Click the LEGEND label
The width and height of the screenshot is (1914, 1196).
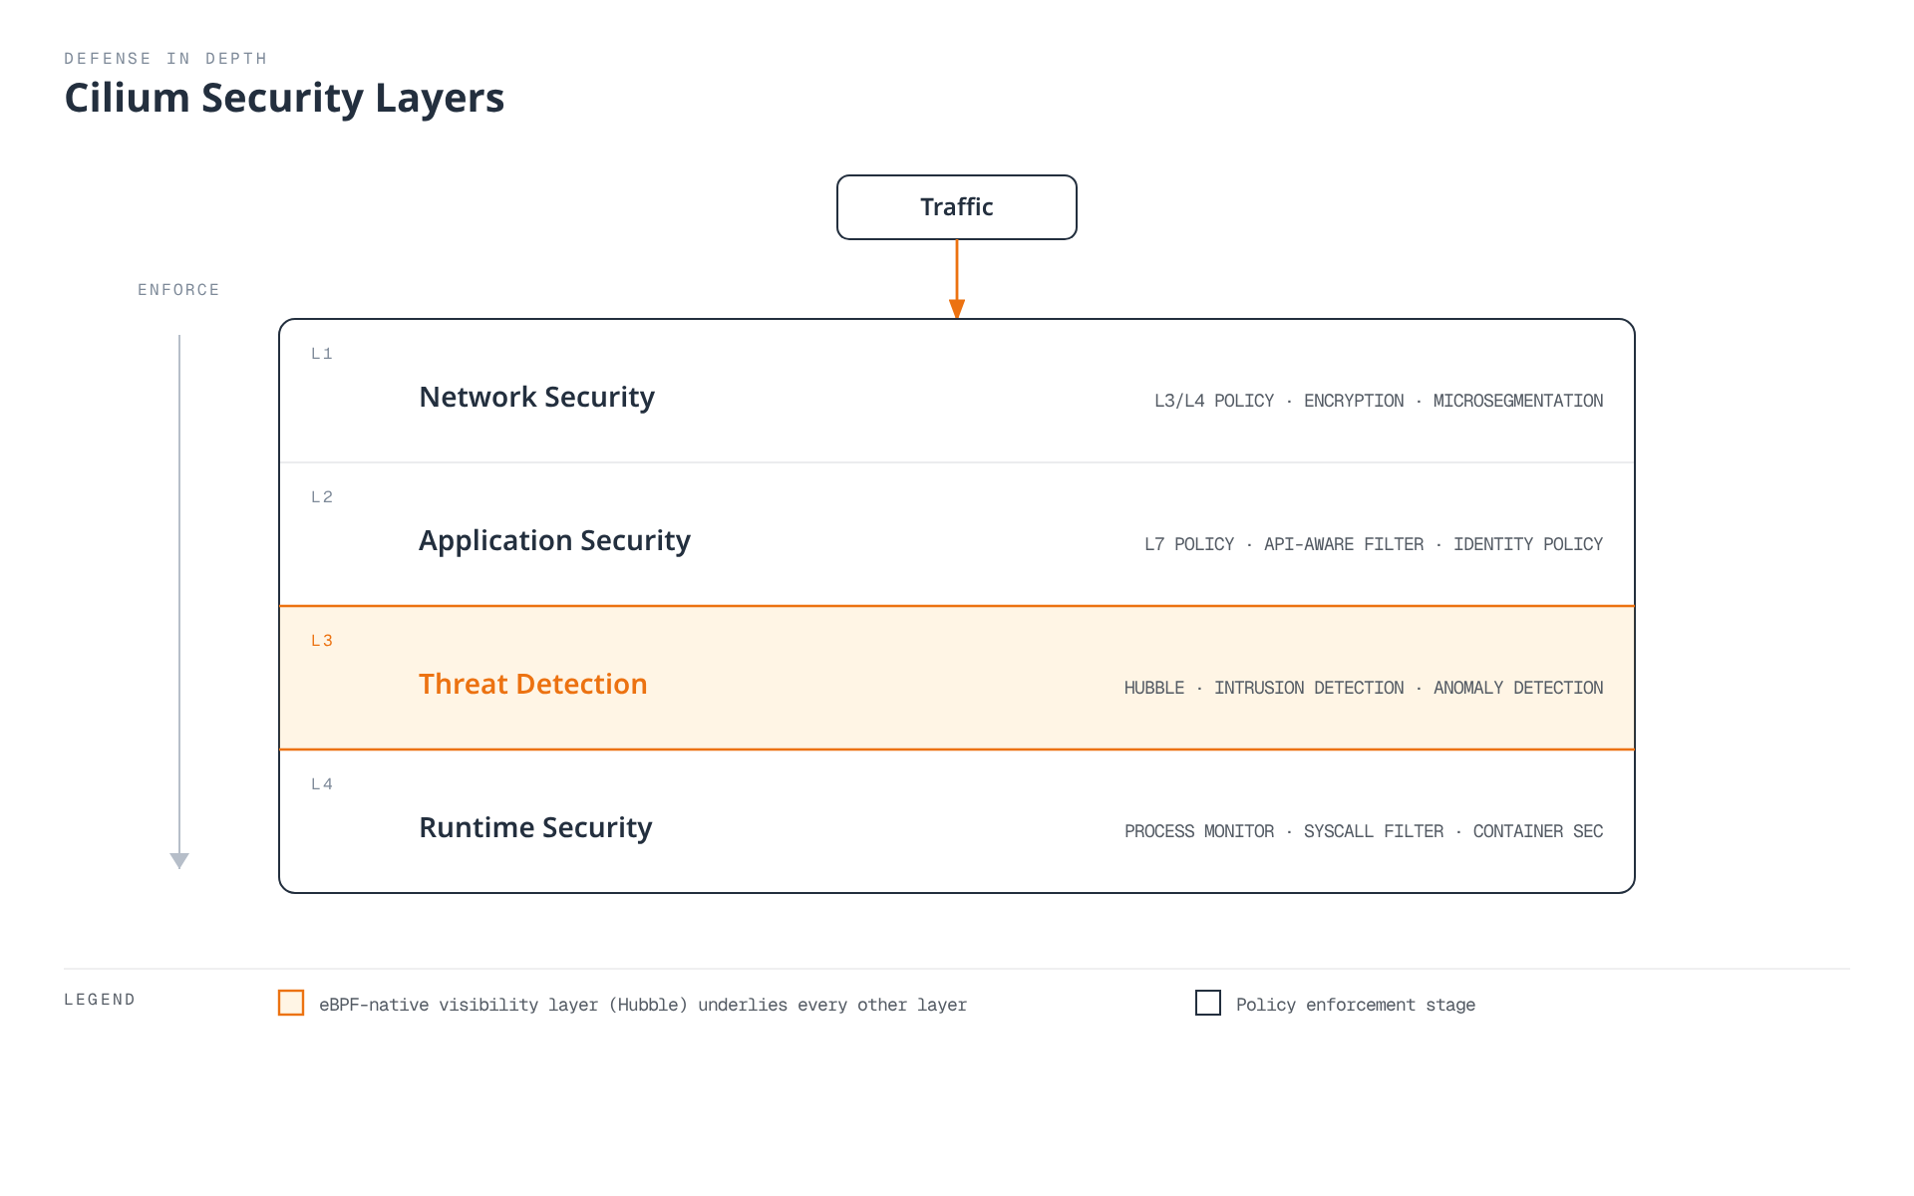100,1000
